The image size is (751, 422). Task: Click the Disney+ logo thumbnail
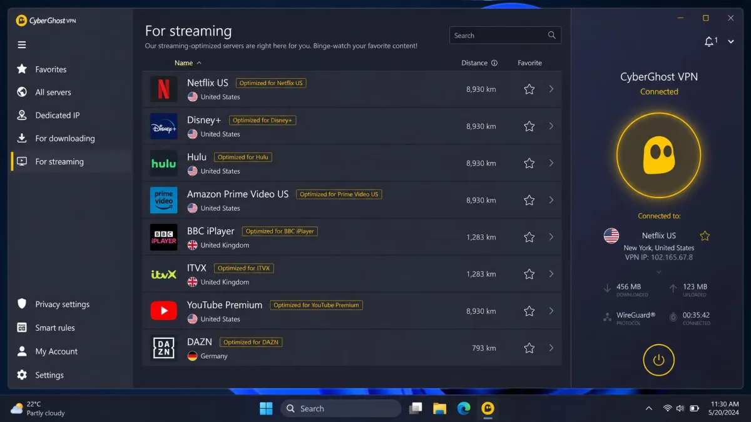pyautogui.click(x=163, y=126)
